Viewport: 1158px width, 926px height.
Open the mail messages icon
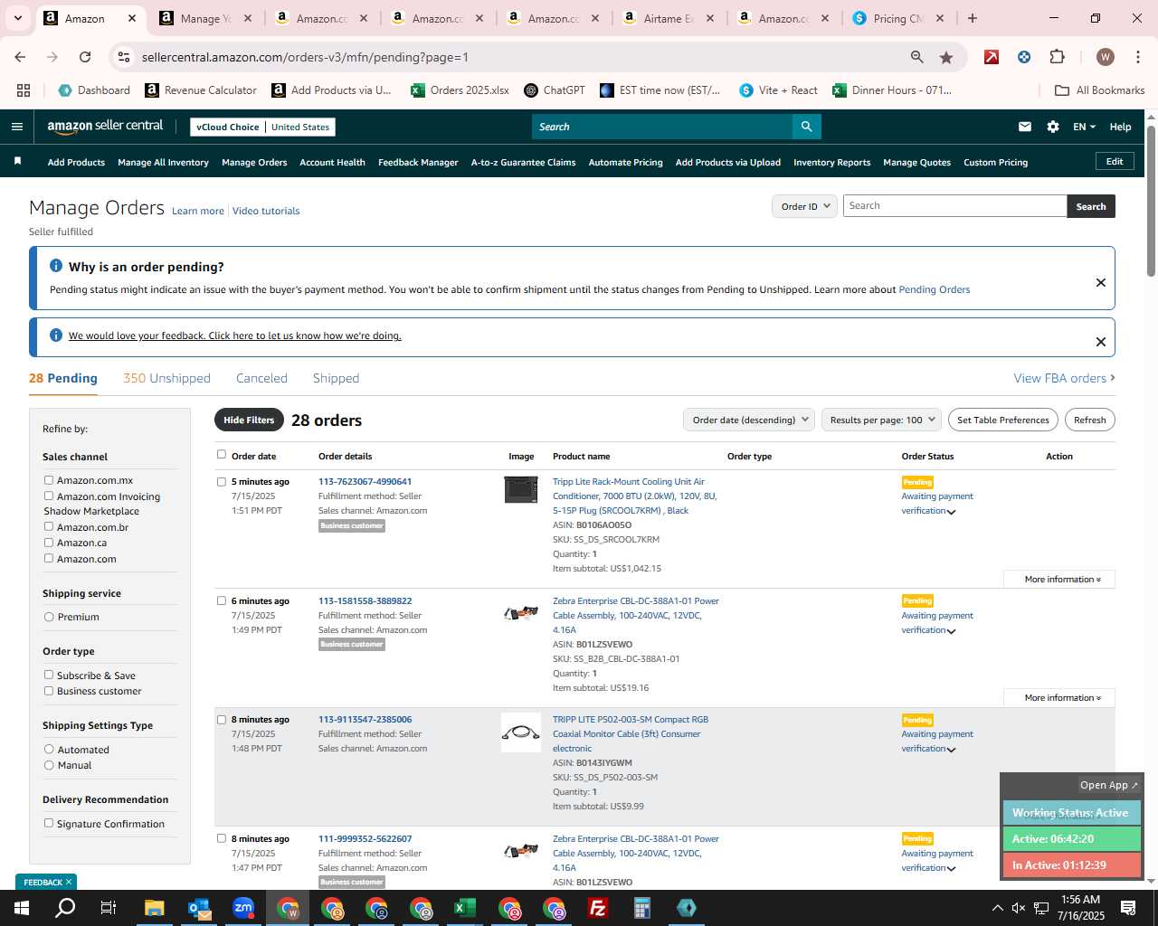tap(1025, 127)
